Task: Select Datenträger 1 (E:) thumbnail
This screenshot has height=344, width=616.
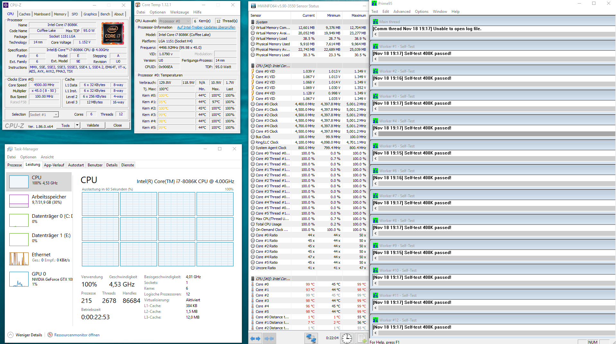Action: tap(19, 240)
